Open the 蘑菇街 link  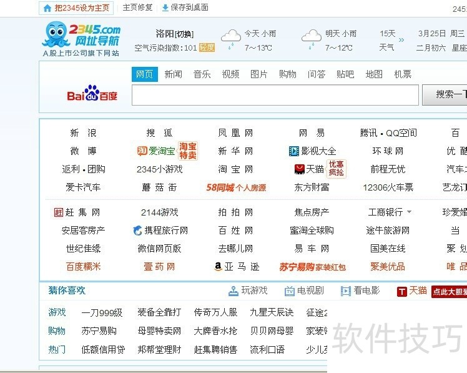pos(159,187)
